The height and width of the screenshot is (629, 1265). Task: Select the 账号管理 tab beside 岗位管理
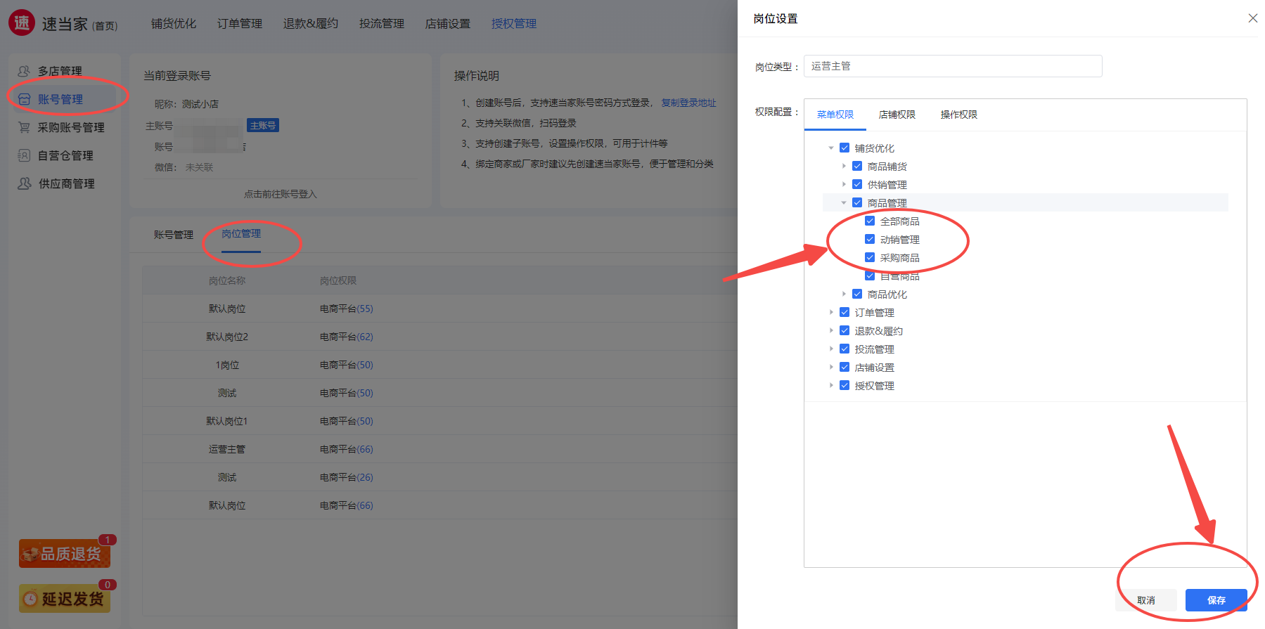174,235
